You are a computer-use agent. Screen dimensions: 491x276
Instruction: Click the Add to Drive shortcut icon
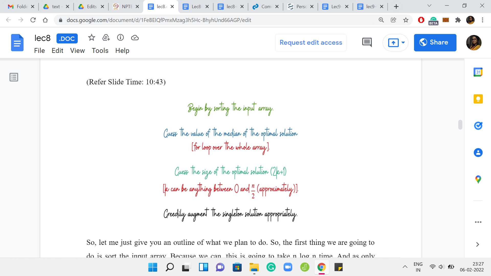[106, 38]
